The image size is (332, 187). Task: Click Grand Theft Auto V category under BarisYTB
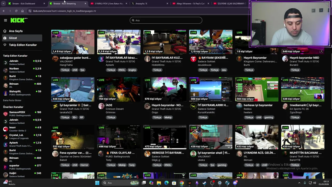304,156
